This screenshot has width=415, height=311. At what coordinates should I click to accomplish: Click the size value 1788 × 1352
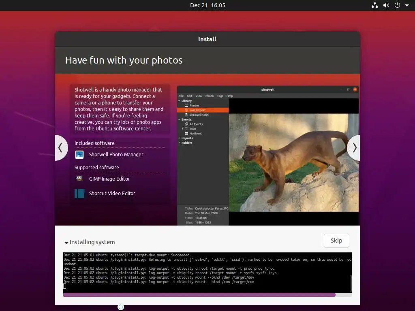point(203,223)
